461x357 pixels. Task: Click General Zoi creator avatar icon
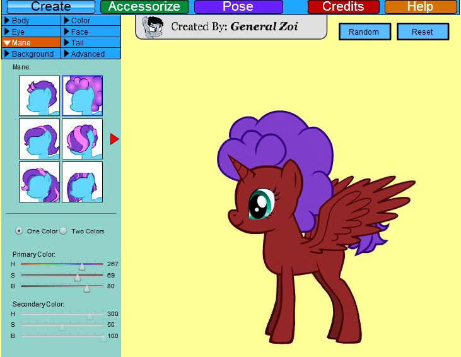point(153,27)
